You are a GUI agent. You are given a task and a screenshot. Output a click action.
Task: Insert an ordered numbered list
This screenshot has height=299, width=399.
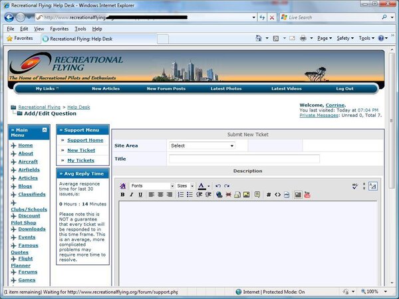pyautogui.click(x=180, y=195)
